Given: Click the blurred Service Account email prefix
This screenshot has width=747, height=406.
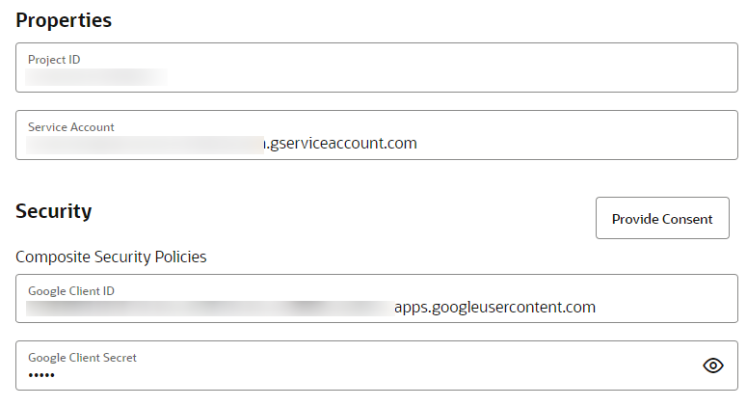Looking at the screenshot, I should pos(145,144).
